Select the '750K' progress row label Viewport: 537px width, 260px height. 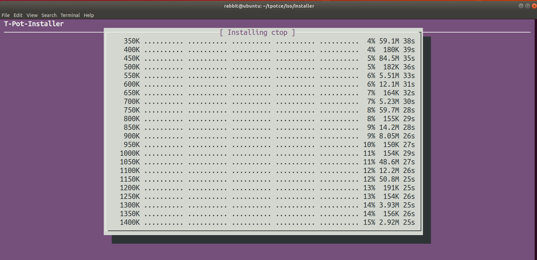tap(132, 110)
